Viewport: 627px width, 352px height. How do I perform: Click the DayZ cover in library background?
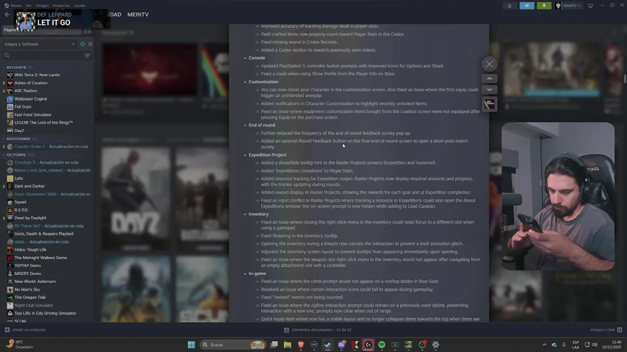[x=136, y=198]
